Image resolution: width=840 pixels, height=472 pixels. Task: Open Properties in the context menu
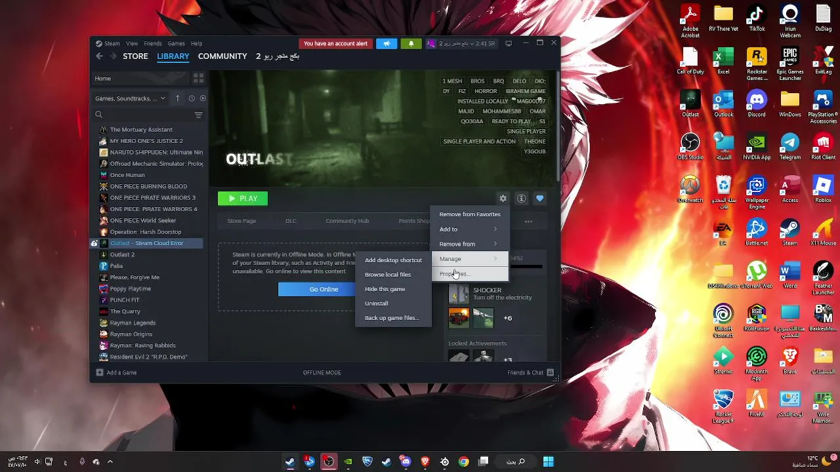pos(469,273)
